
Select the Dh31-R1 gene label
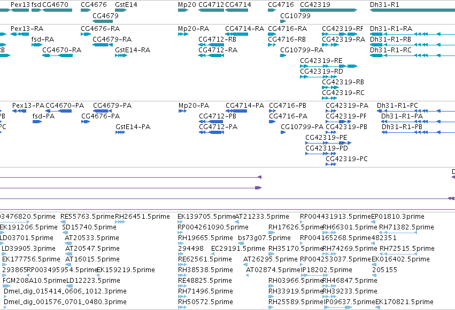(x=384, y=5)
